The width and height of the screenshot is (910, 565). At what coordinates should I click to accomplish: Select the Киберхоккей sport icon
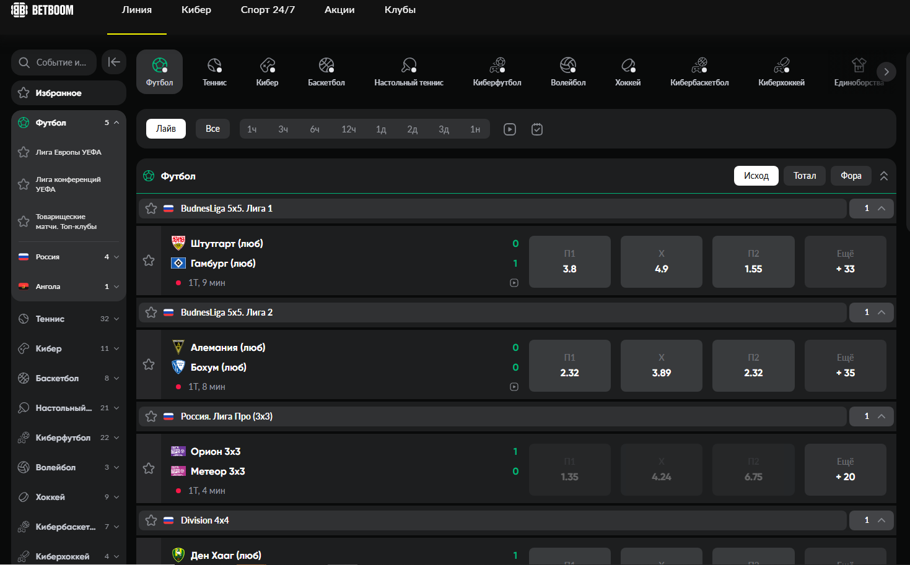[x=781, y=72]
